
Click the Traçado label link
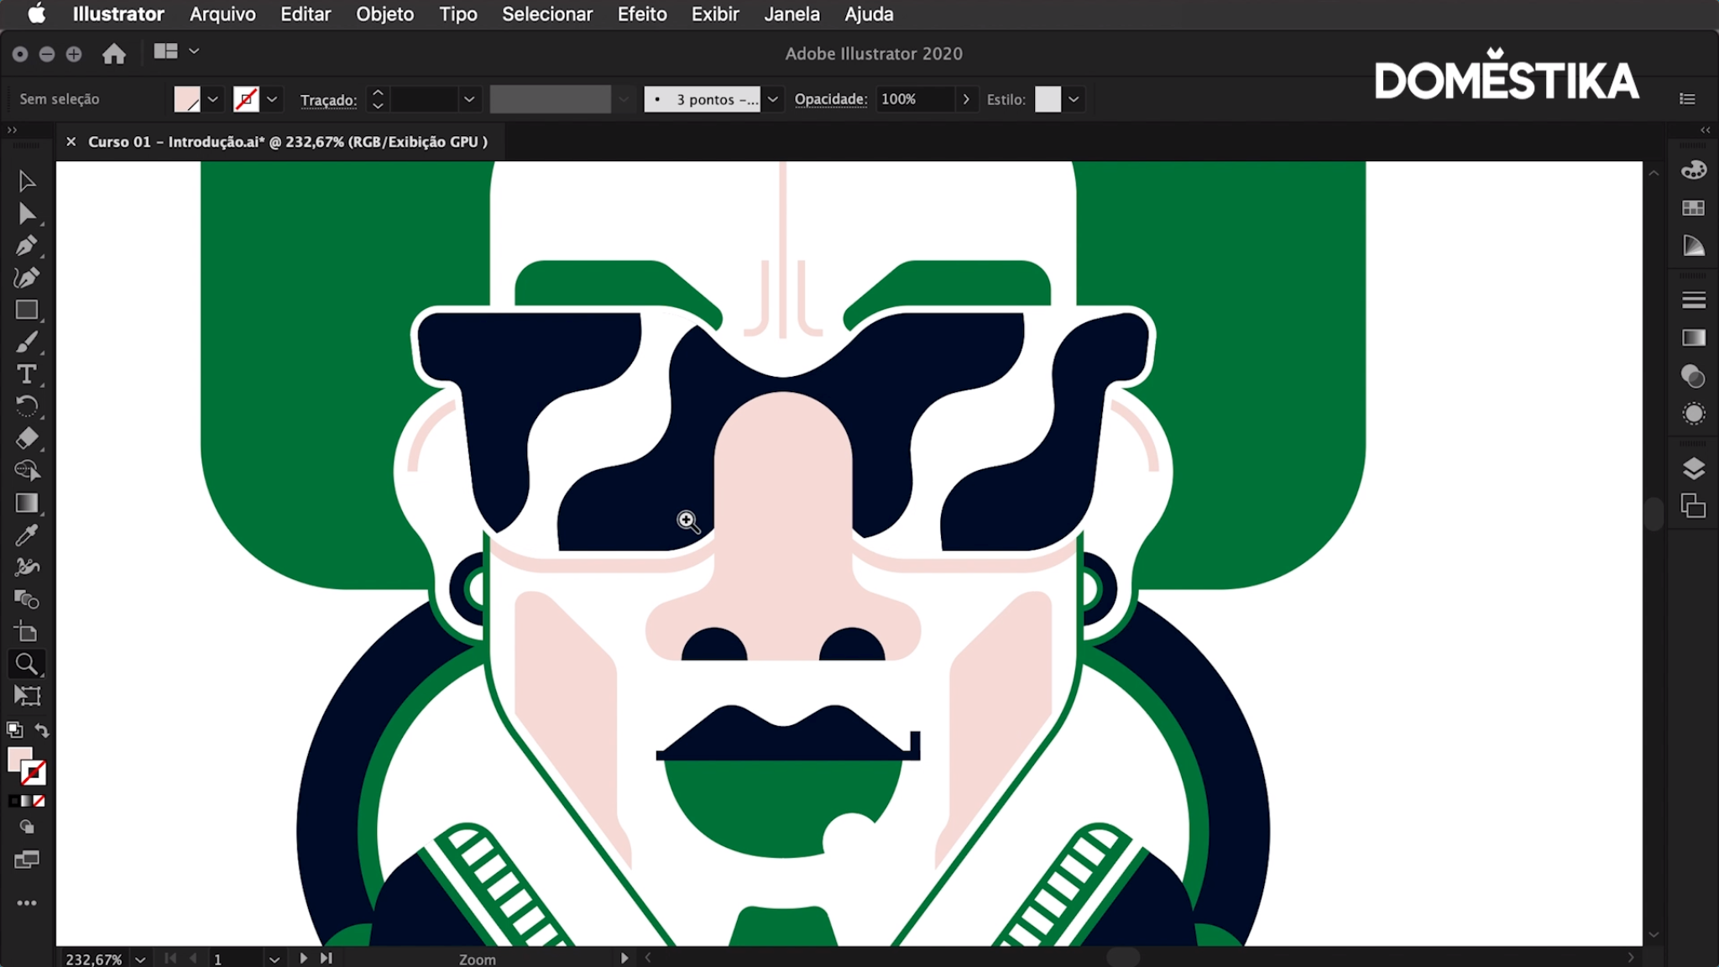tap(328, 100)
